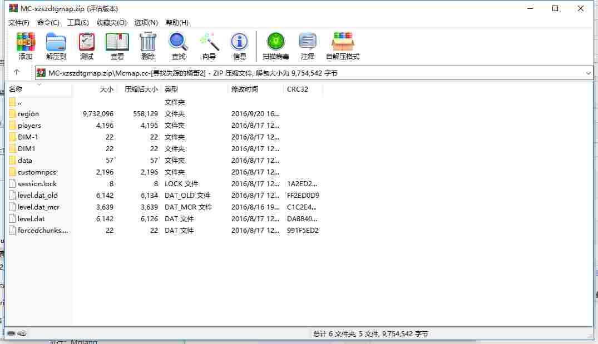Select the players folder icon
The height and width of the screenshot is (344, 598).
[12, 126]
